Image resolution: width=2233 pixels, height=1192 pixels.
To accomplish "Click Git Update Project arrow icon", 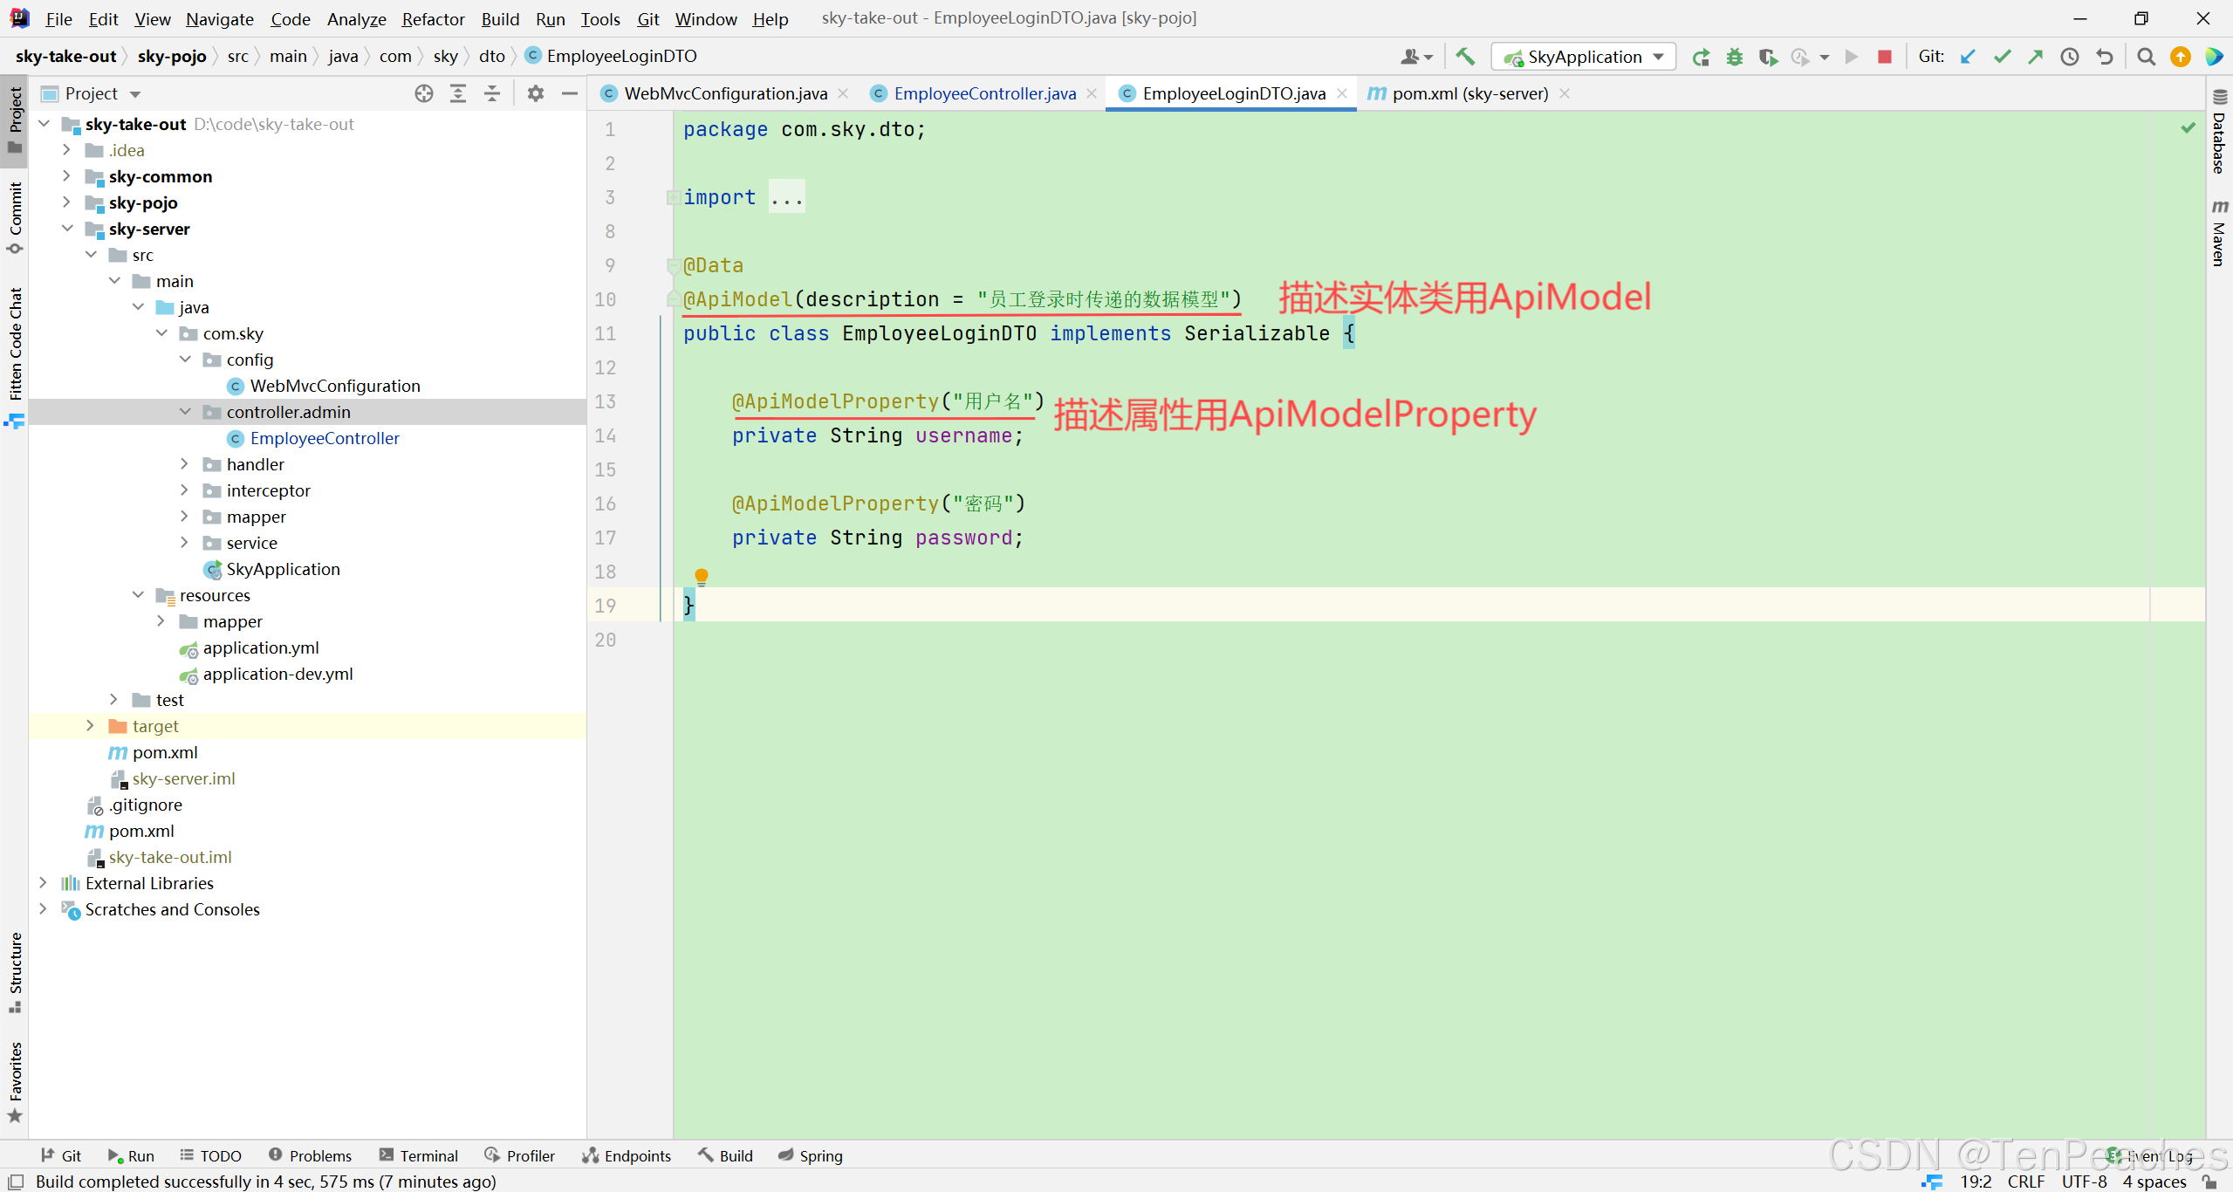I will 1968,57.
